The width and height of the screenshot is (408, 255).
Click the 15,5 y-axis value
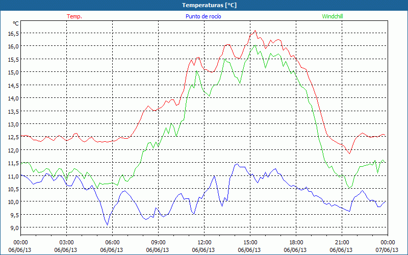click(x=13, y=60)
